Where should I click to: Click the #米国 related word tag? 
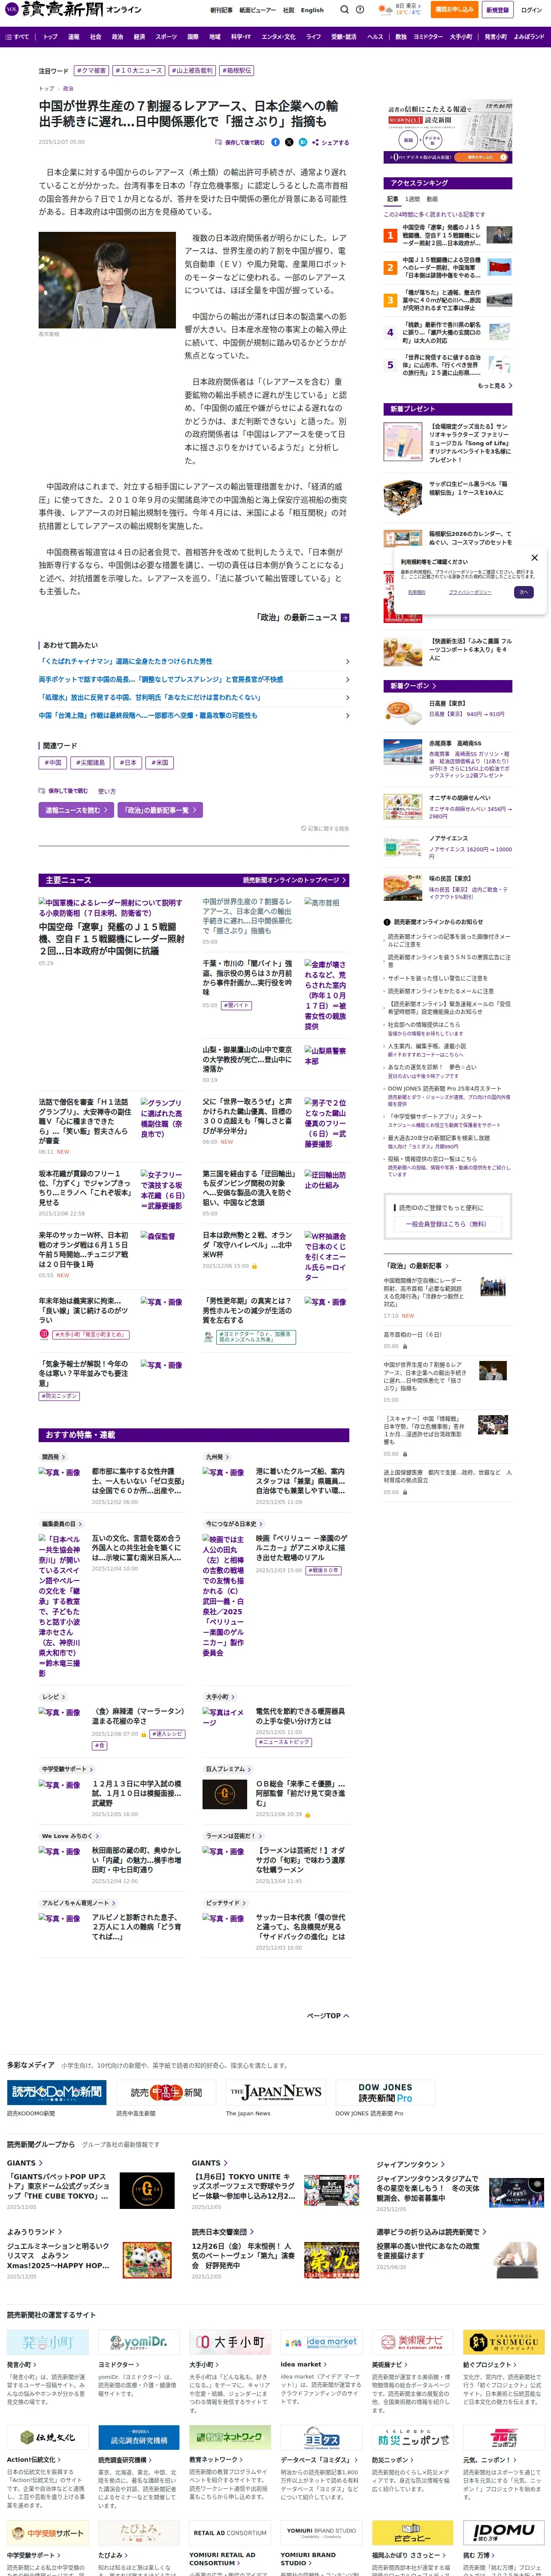coord(160,762)
